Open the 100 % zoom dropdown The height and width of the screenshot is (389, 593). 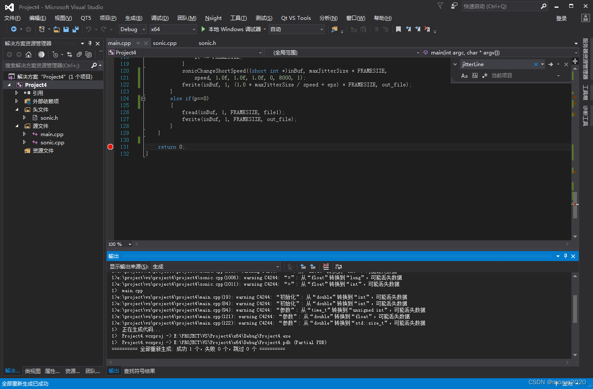(120, 244)
